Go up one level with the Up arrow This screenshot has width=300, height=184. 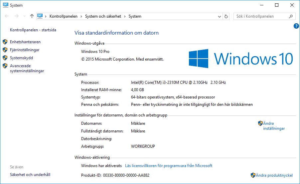32,16
